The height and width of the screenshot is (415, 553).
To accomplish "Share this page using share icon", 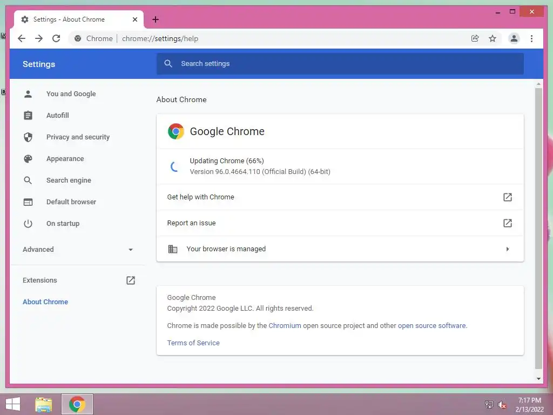I will click(x=475, y=38).
